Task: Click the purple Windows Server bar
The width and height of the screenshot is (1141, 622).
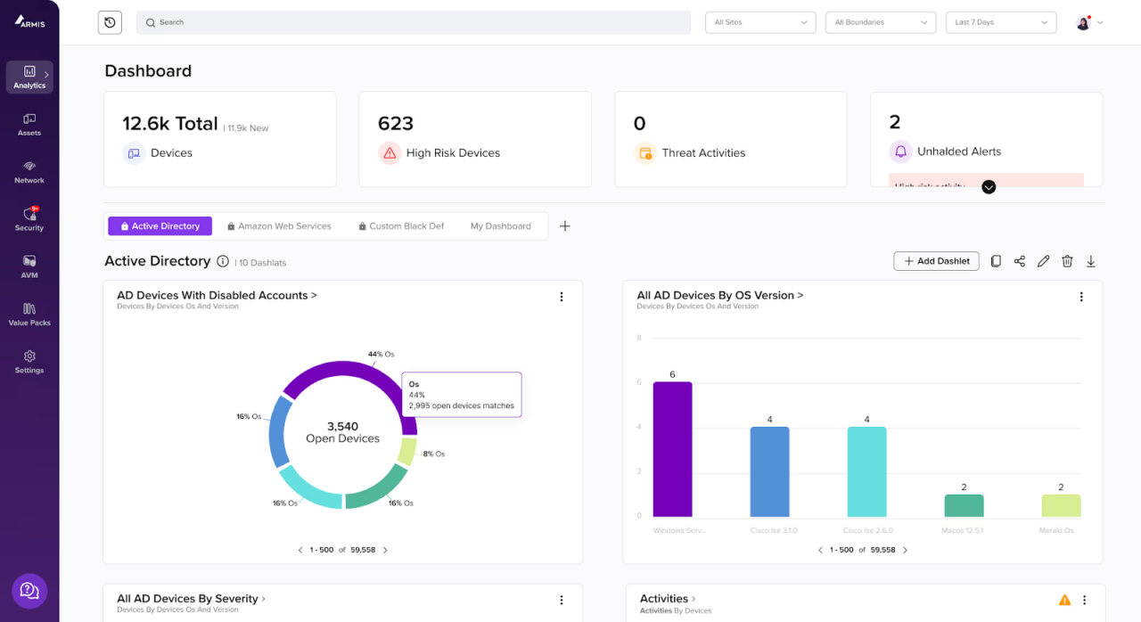Action: pyautogui.click(x=672, y=449)
